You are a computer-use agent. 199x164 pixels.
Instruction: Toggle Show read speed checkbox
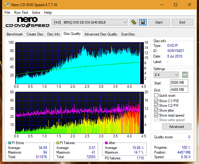pos(156,115)
